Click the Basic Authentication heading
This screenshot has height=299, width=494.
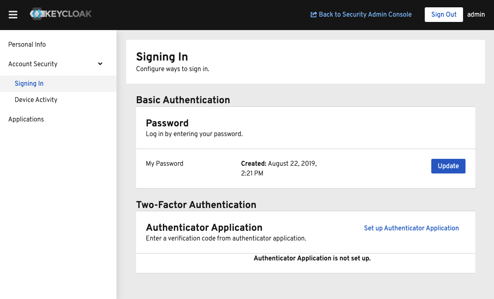183,100
